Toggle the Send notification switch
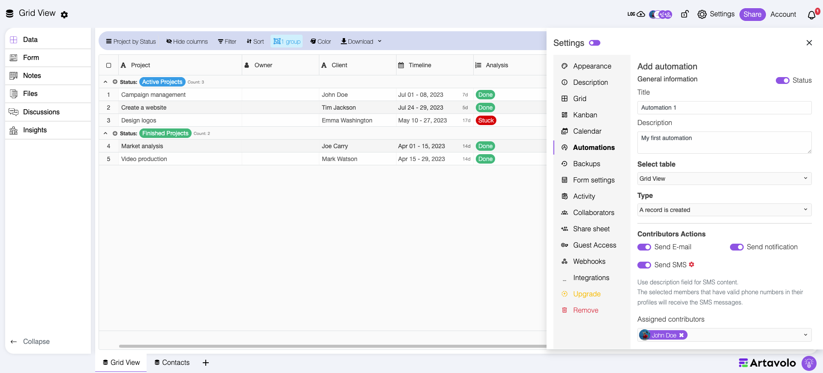This screenshot has height=373, width=823. tap(737, 247)
